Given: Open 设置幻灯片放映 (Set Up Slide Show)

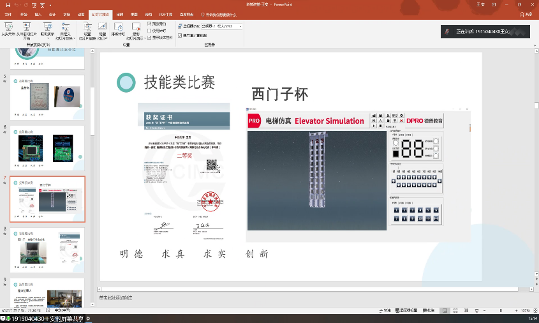Looking at the screenshot, I should 87,31.
